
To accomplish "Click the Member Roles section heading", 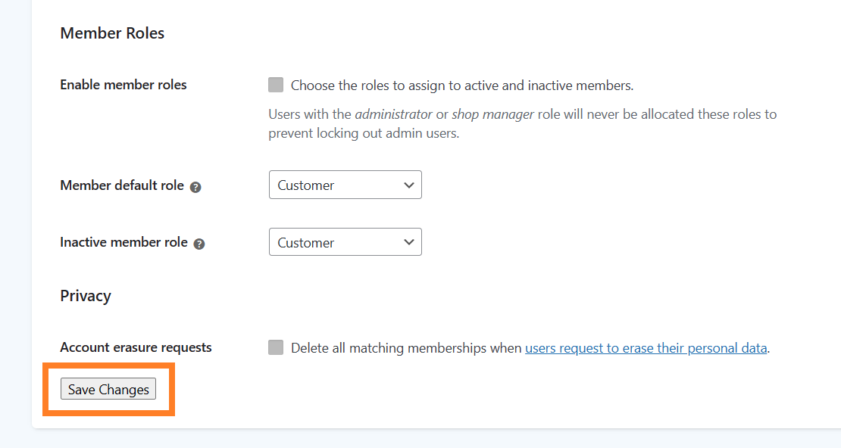I will pyautogui.click(x=112, y=33).
